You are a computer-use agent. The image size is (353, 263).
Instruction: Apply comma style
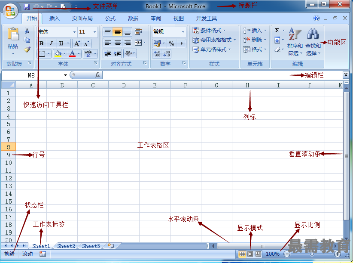tap(182, 43)
